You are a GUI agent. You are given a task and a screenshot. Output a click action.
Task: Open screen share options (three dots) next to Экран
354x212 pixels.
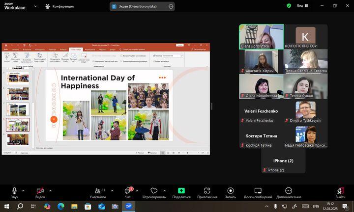tap(171, 6)
